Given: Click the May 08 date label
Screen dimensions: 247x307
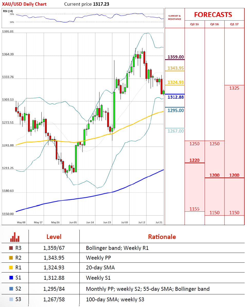Looking at the screenshot, I should (21, 223).
